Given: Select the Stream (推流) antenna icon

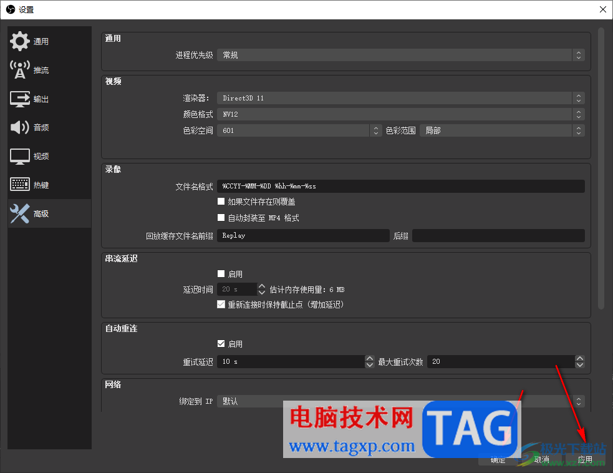Looking at the screenshot, I should (19, 70).
